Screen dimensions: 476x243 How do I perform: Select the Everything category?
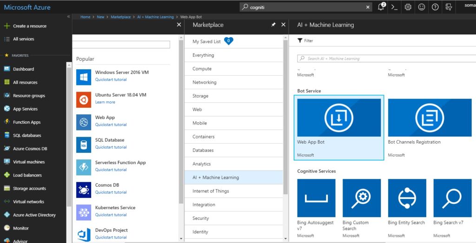(x=233, y=55)
